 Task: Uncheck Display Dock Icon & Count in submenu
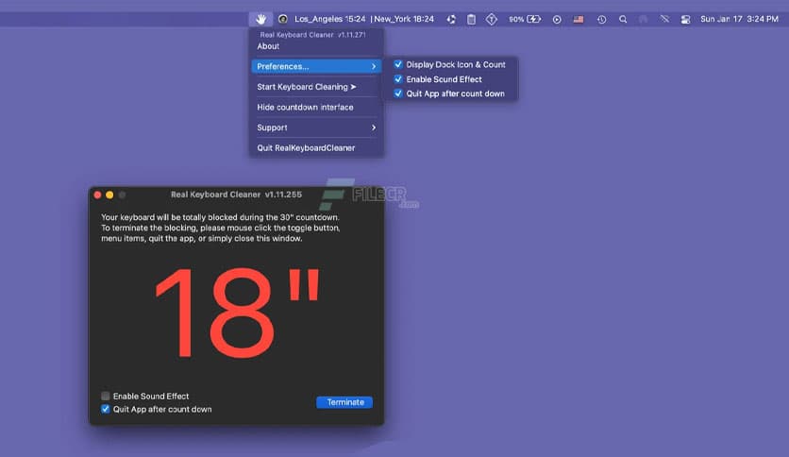[x=398, y=64]
